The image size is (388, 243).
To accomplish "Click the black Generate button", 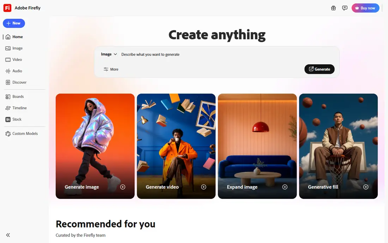I will (x=319, y=69).
